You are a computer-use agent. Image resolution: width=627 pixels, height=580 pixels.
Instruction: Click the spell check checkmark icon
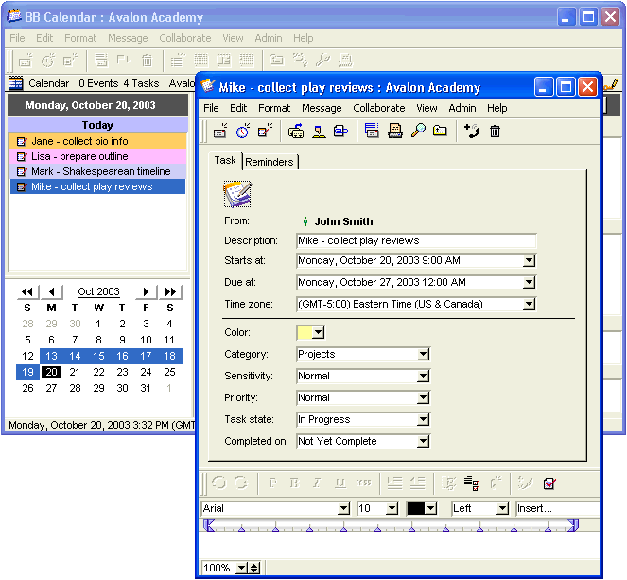tap(549, 483)
